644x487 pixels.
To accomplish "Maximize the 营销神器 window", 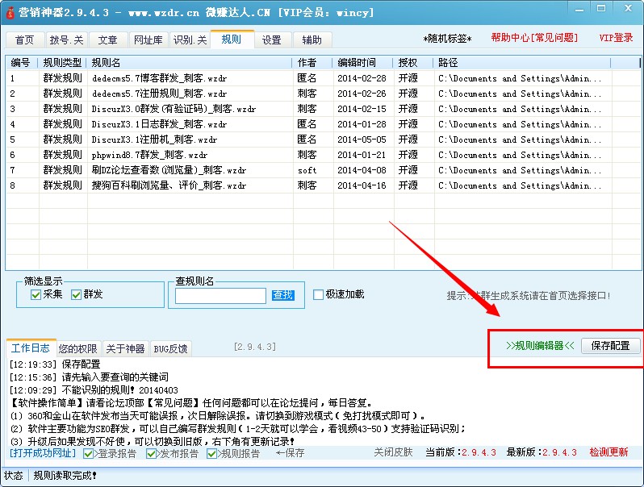I will (601, 9).
